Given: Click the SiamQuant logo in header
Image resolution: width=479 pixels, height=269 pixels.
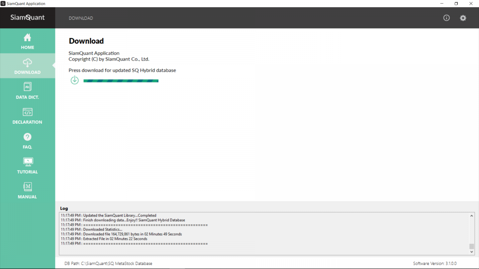Looking at the screenshot, I should [28, 18].
